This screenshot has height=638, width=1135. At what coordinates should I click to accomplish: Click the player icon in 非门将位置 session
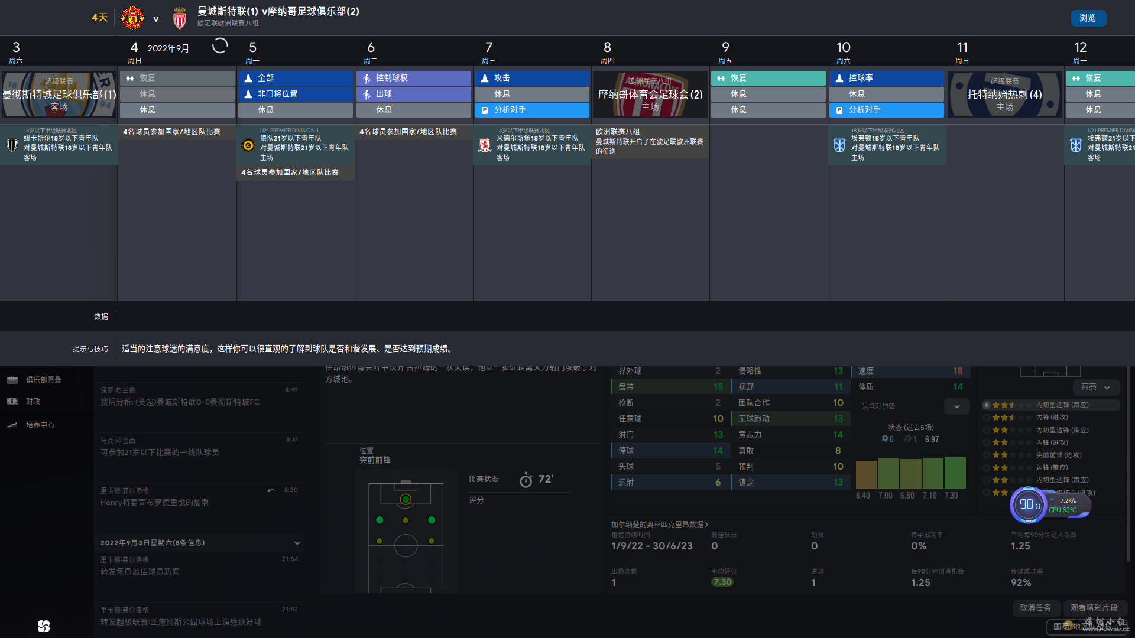(x=248, y=94)
